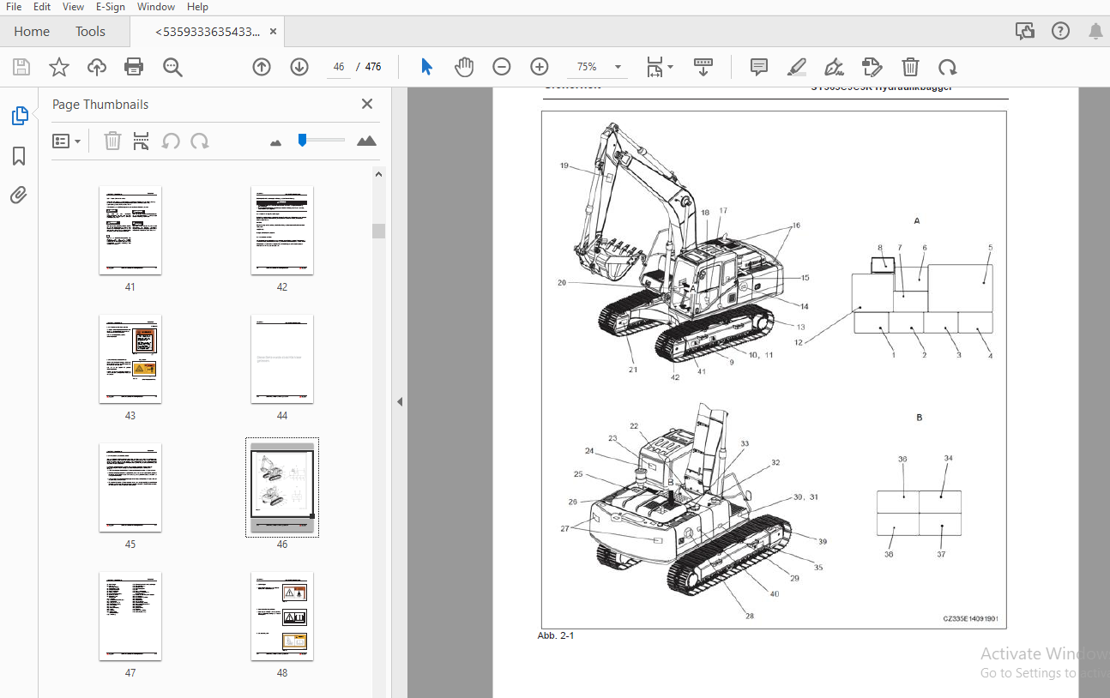
Task: Select page 47 thumbnail
Action: point(130,617)
